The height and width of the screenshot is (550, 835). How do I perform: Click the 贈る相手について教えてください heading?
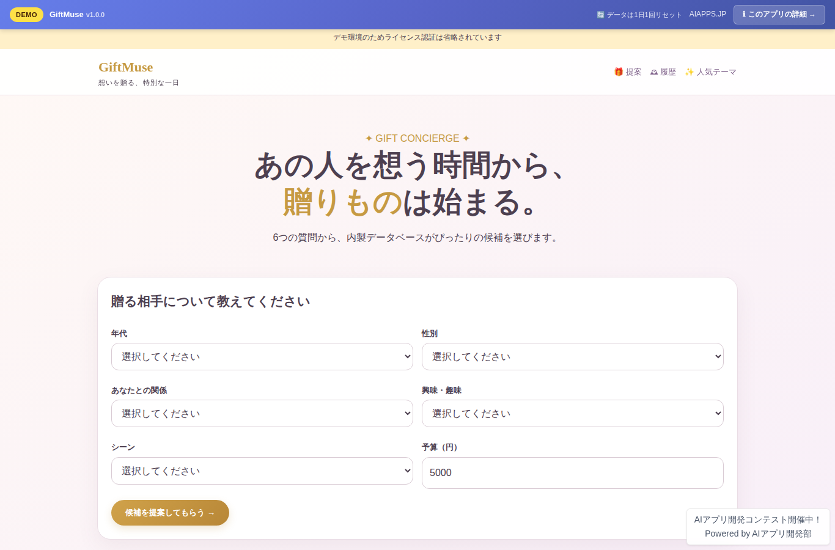click(x=210, y=301)
